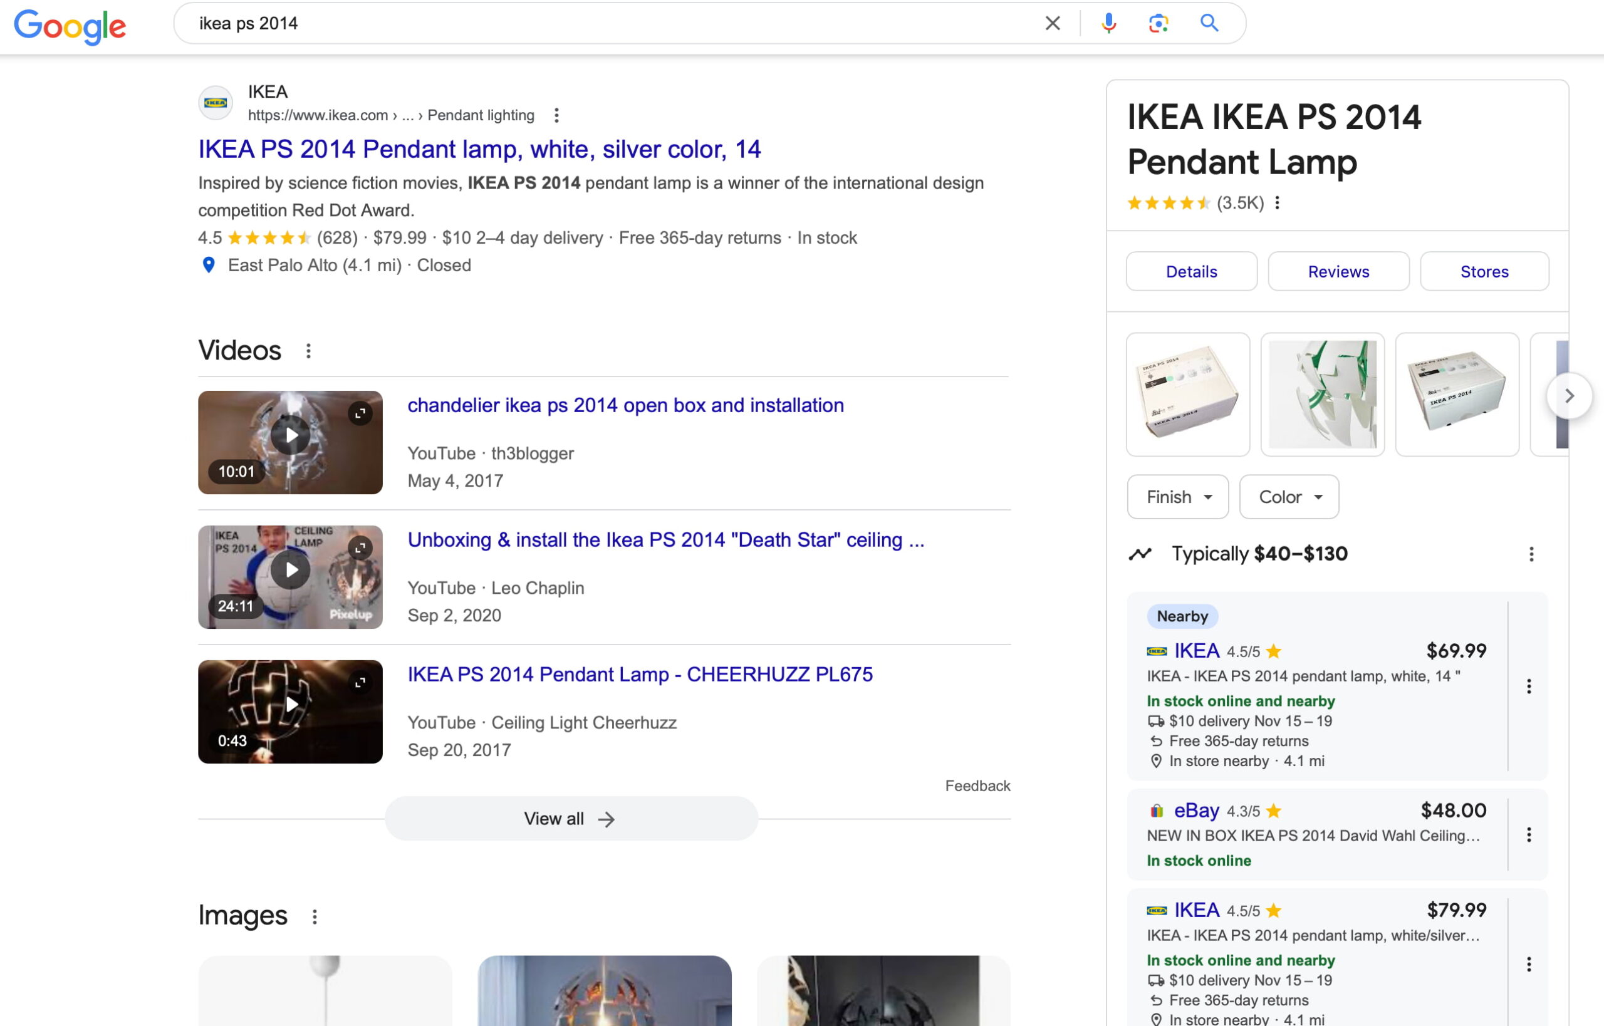Start voice search with the microphone icon

1108,23
